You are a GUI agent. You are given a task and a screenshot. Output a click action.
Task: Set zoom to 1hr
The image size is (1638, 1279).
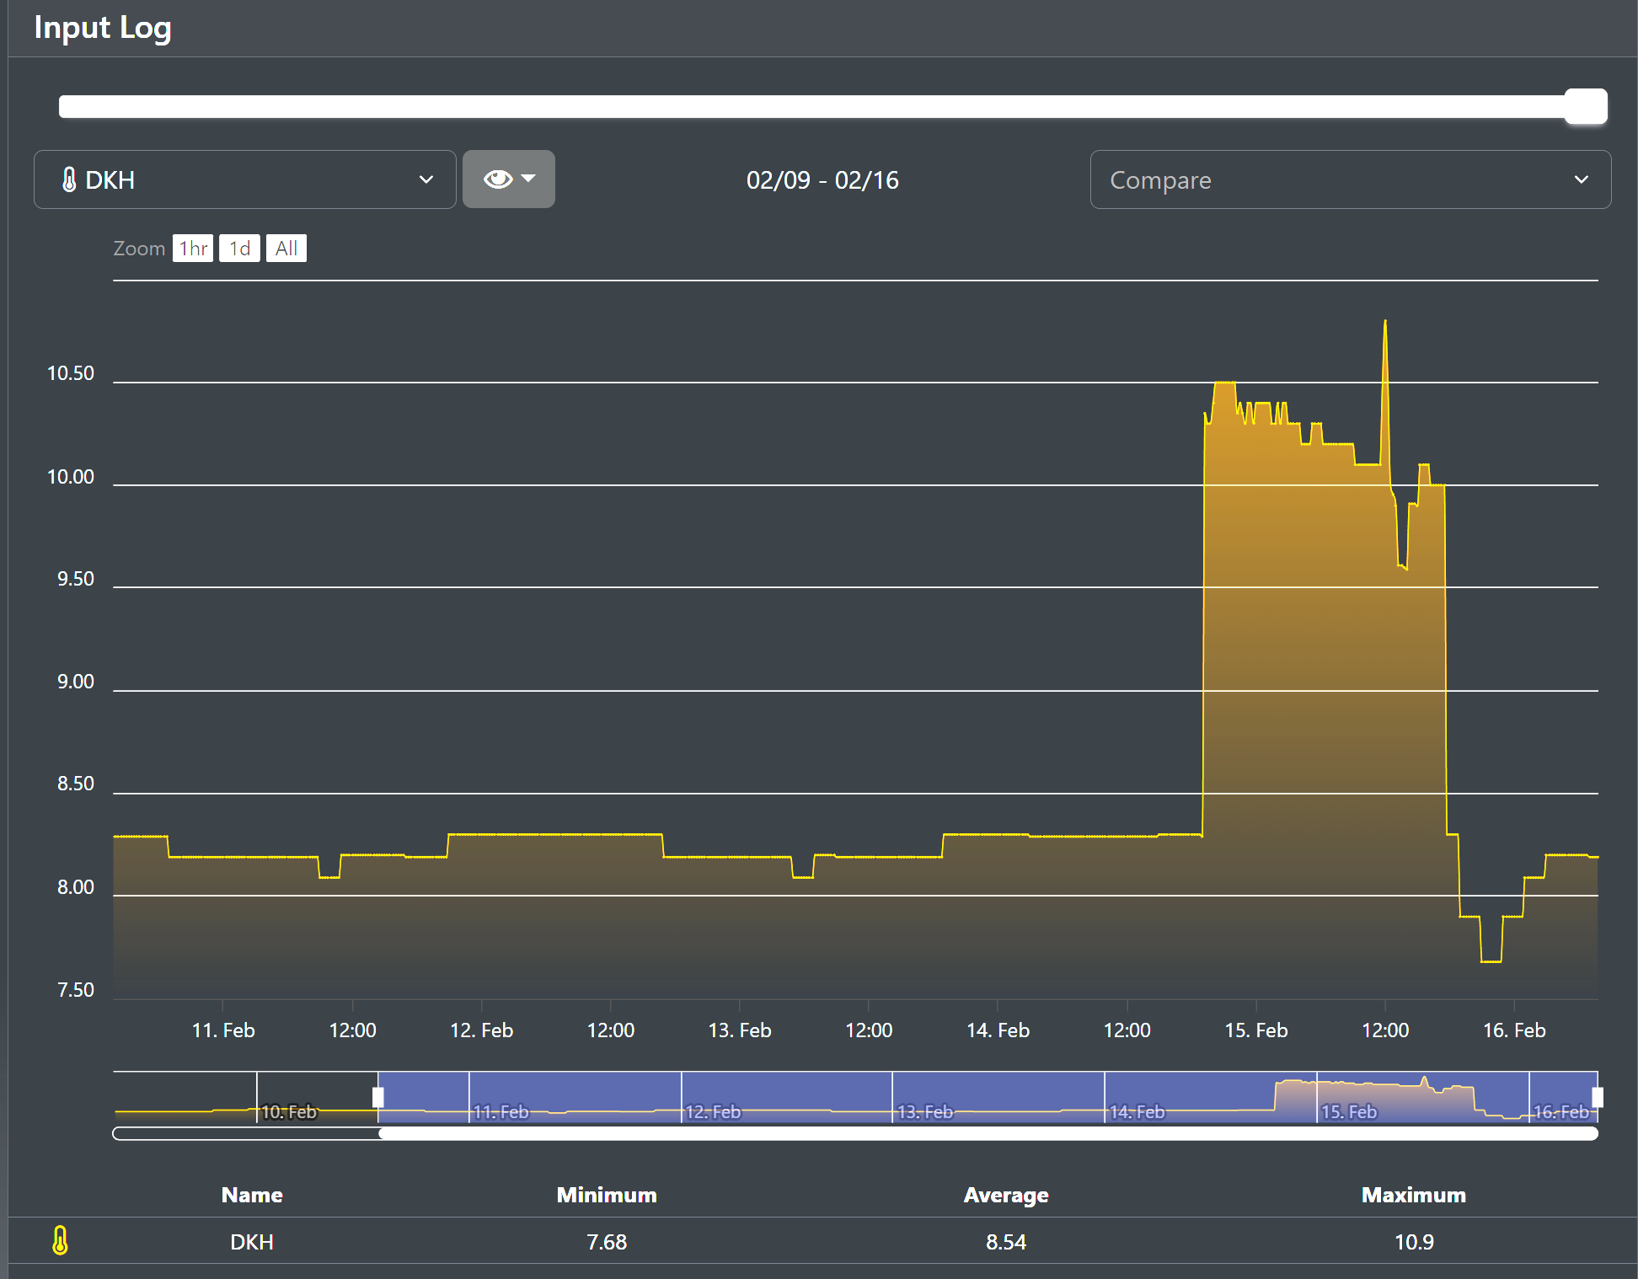tap(193, 249)
